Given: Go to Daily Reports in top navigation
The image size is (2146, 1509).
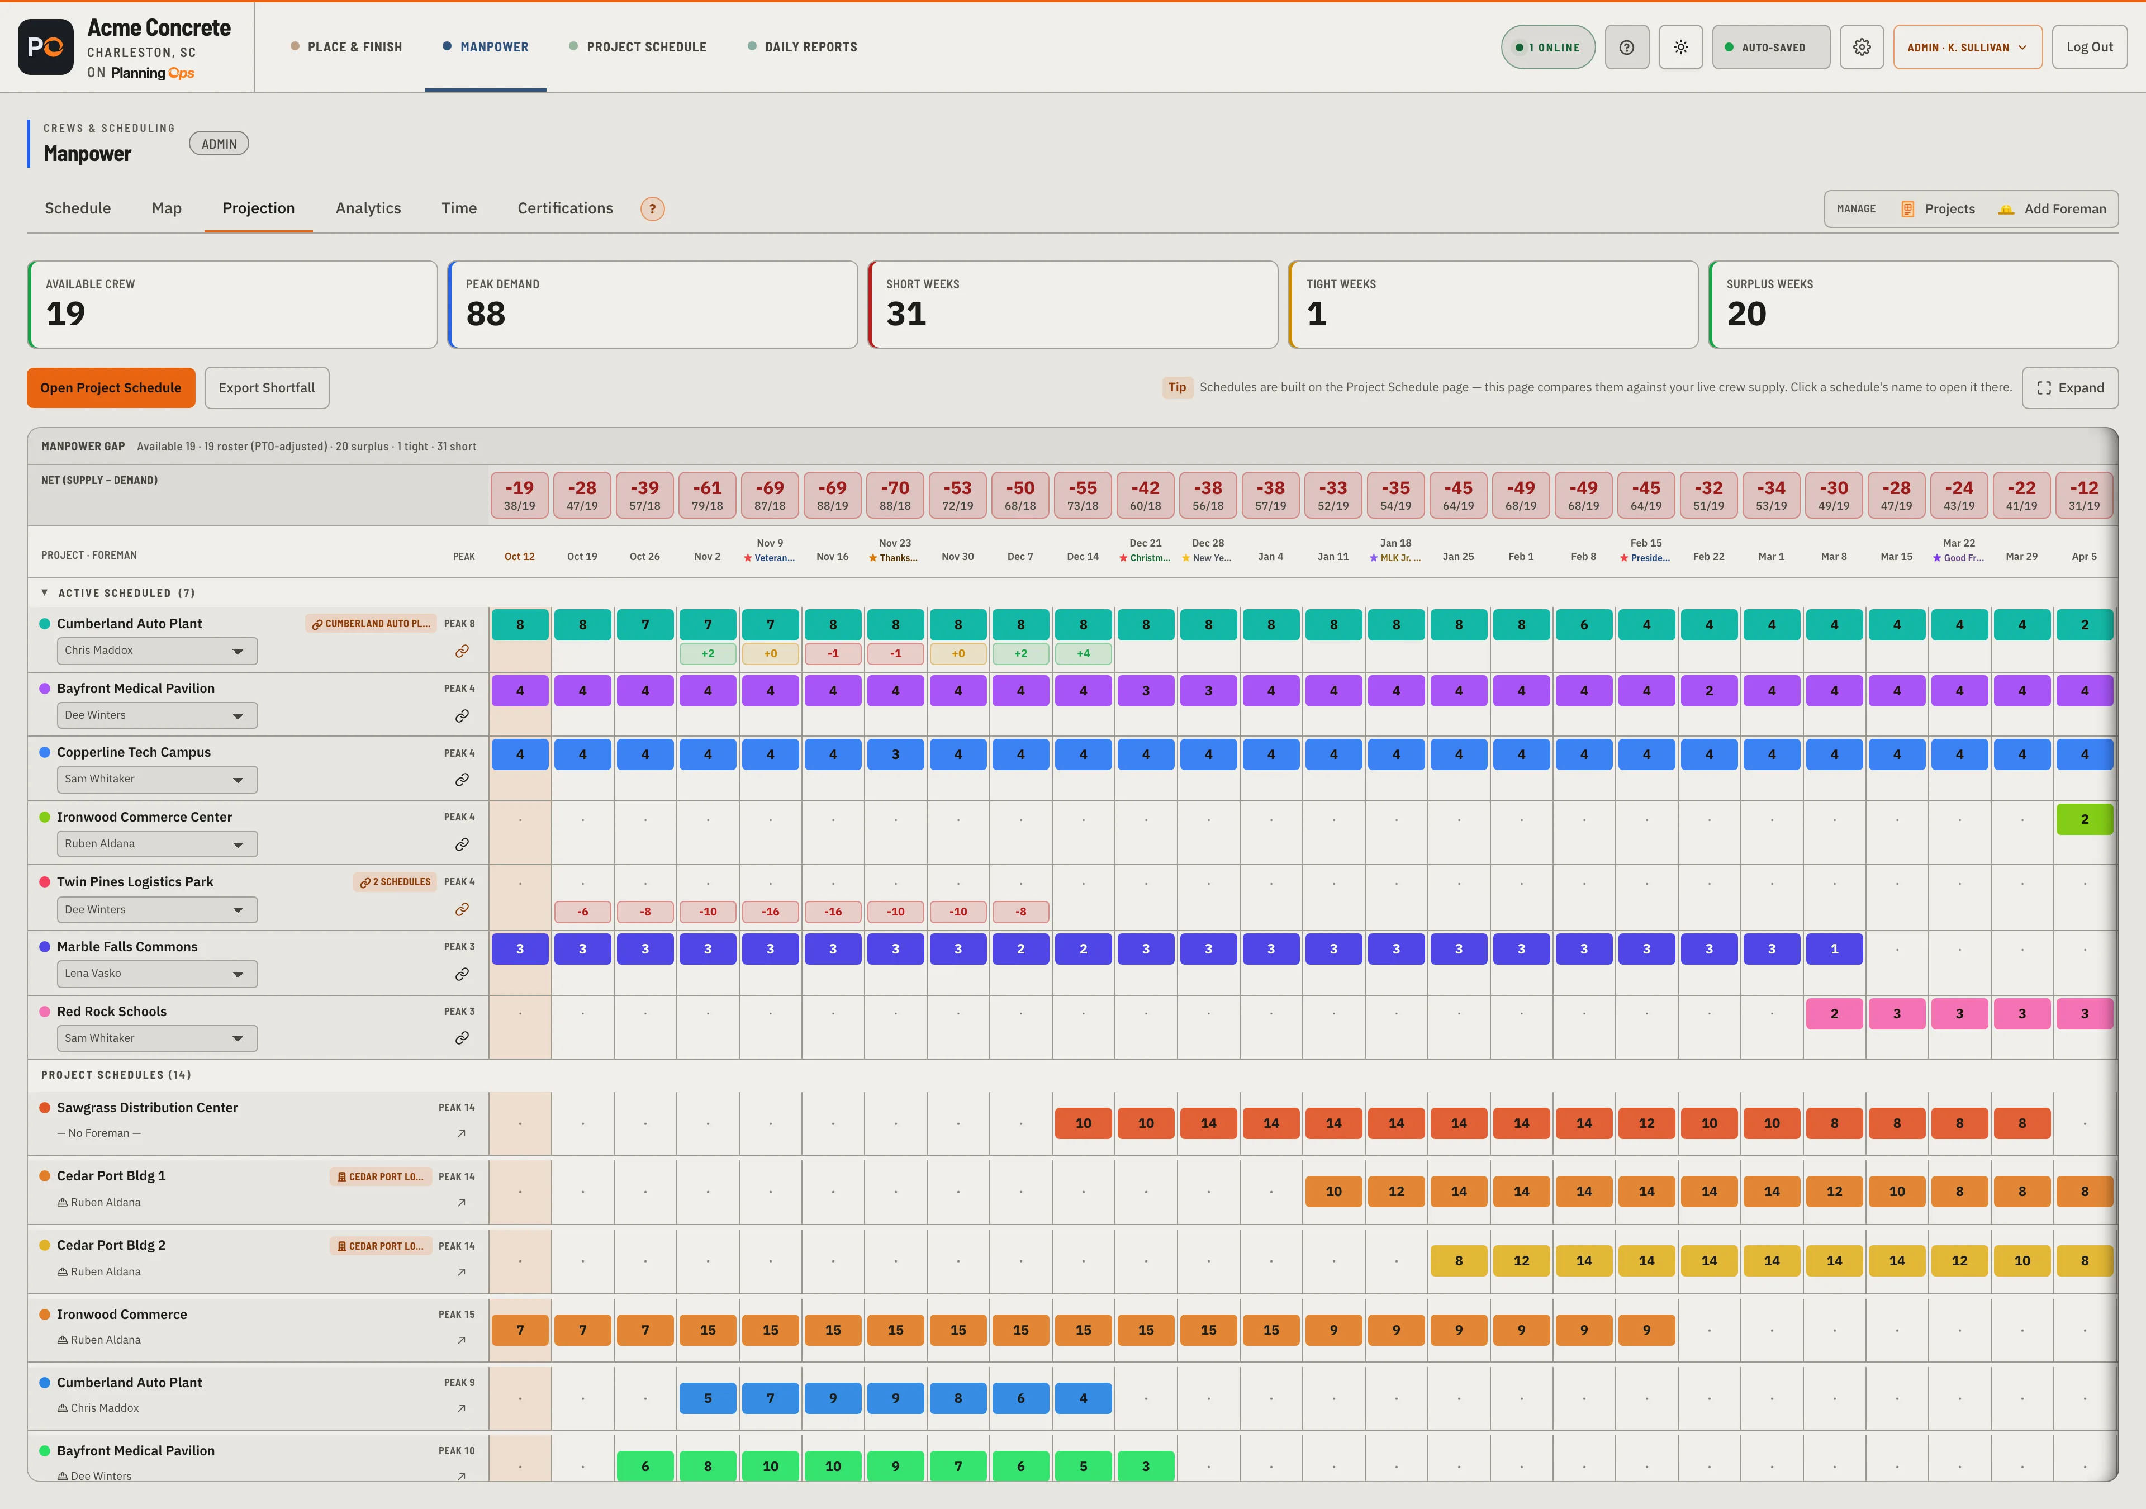Looking at the screenshot, I should [x=802, y=47].
